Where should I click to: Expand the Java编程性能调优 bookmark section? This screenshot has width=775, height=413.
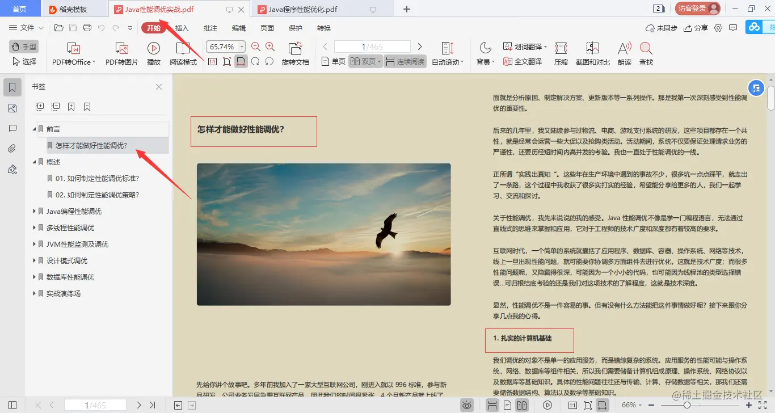pyautogui.click(x=34, y=211)
